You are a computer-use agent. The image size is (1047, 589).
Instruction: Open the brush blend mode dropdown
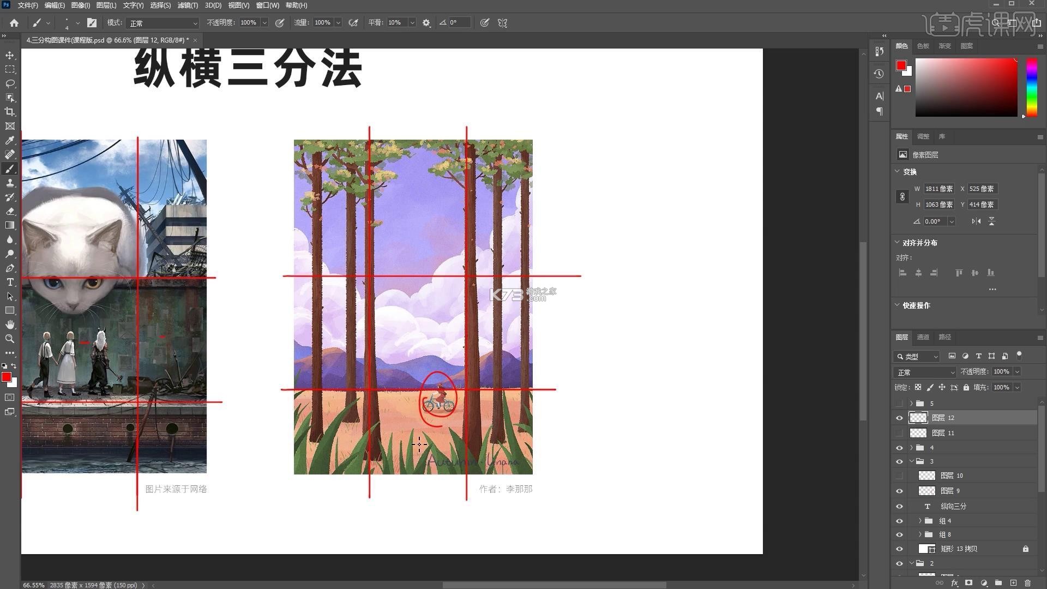(x=163, y=23)
